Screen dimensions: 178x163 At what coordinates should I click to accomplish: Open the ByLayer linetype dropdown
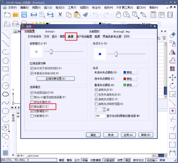tap(159, 24)
